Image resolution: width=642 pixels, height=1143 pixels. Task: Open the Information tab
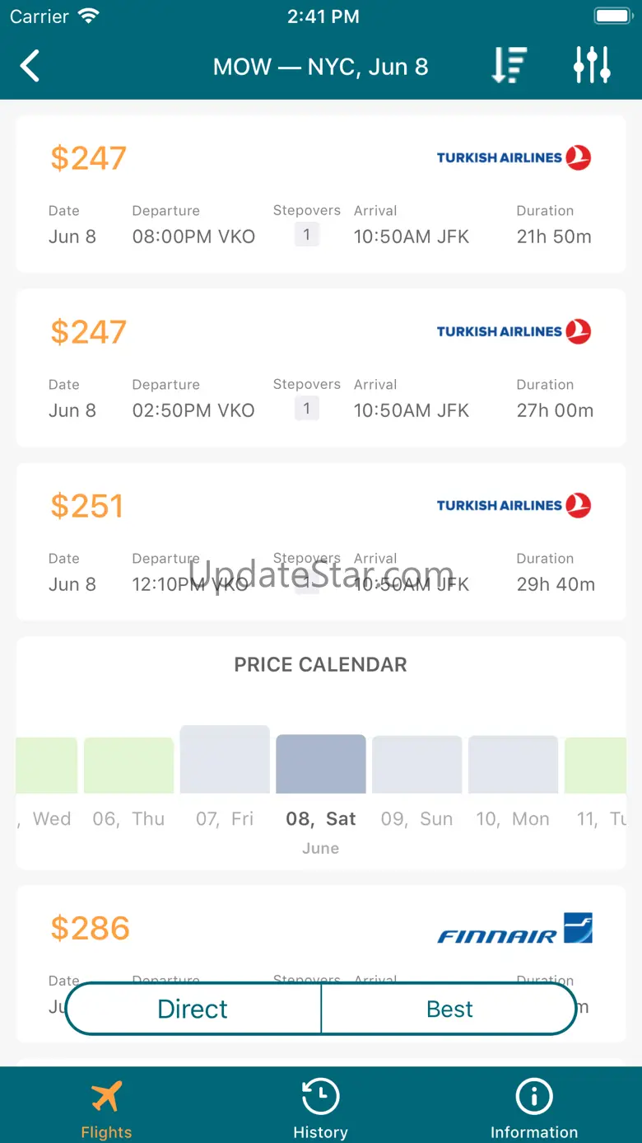coord(533,1108)
